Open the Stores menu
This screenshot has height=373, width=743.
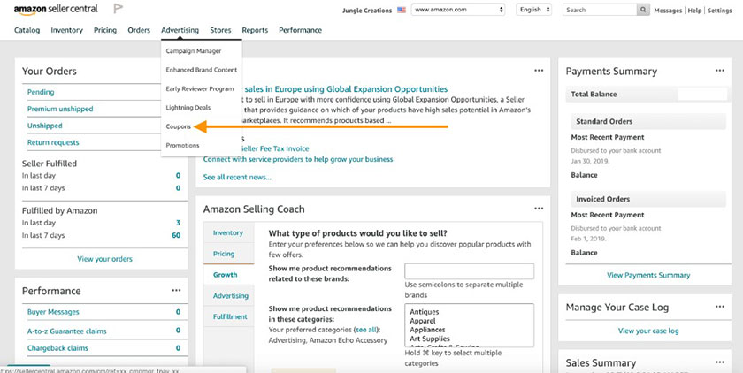point(220,30)
